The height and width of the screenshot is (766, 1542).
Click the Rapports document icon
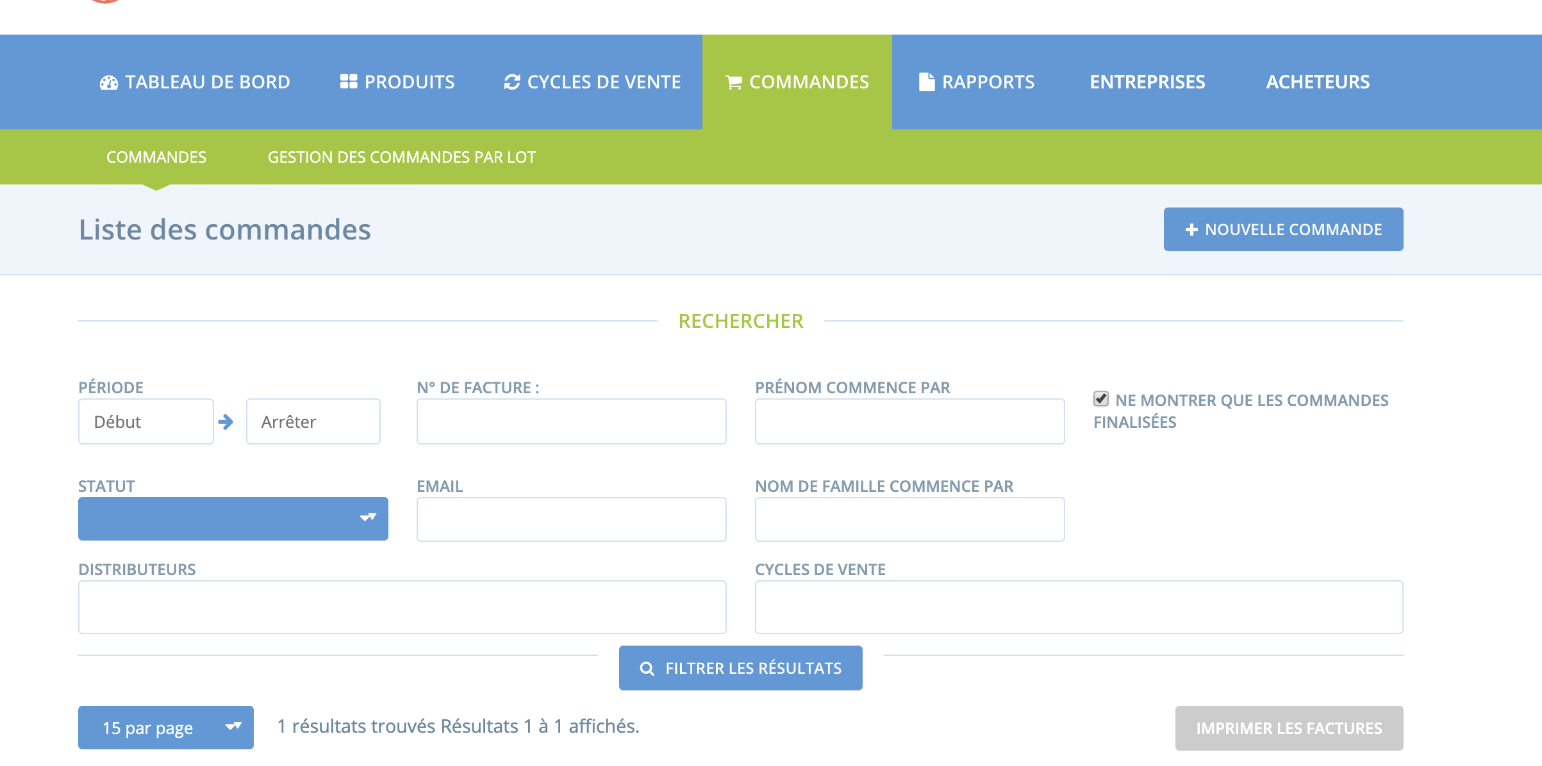927,82
